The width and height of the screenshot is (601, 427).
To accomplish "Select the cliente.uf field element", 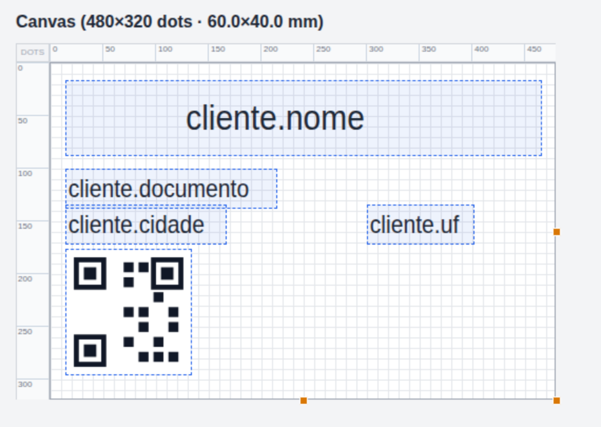I will pyautogui.click(x=421, y=225).
